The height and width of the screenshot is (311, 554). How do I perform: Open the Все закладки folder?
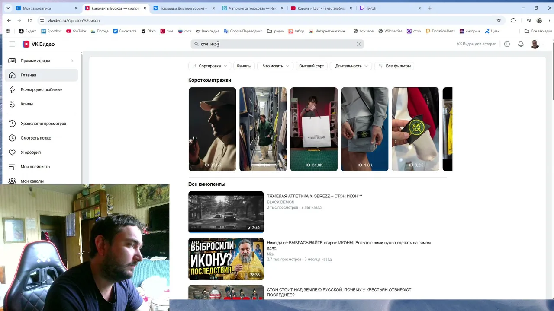coord(538,31)
